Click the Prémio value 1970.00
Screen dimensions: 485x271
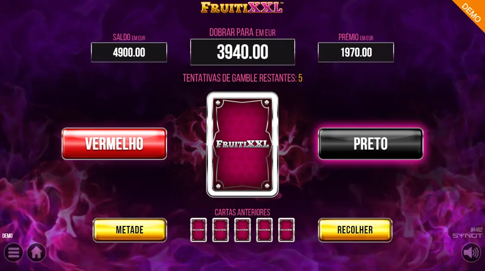(x=356, y=52)
